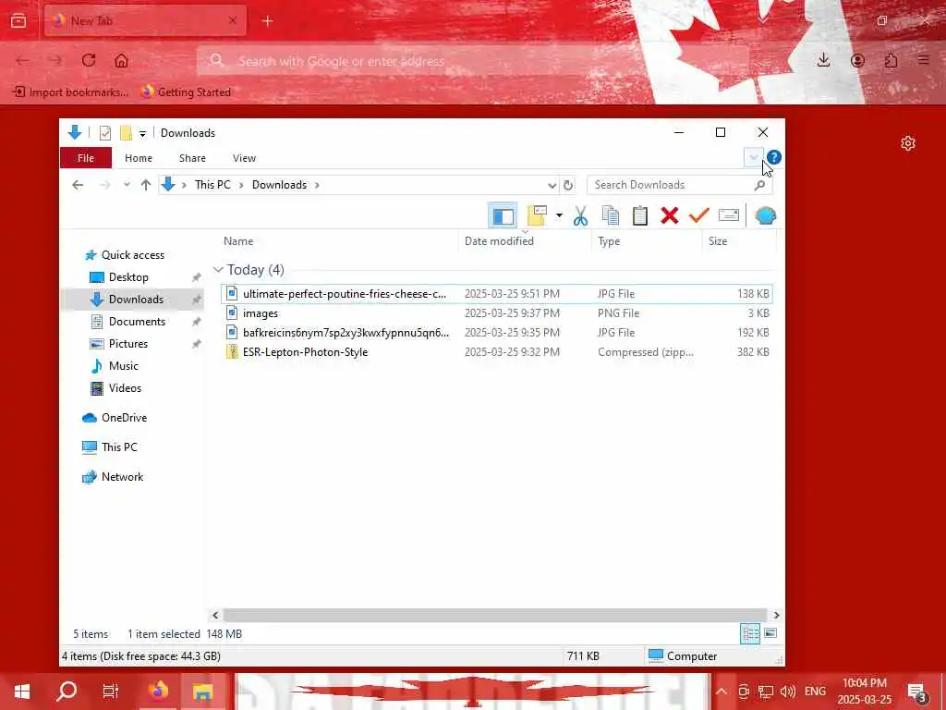
Task: Open OneDrive in the navigation pane
Action: pyautogui.click(x=124, y=417)
